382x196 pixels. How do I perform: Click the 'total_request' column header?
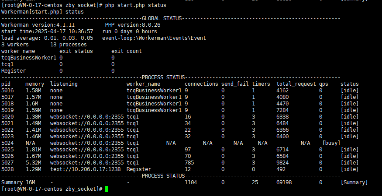point(296,84)
